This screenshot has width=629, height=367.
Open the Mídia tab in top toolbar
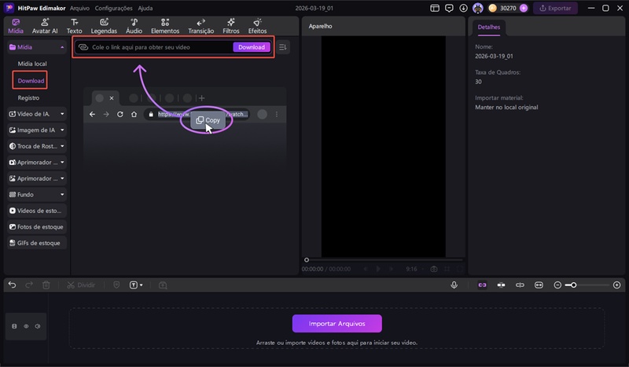[16, 26]
